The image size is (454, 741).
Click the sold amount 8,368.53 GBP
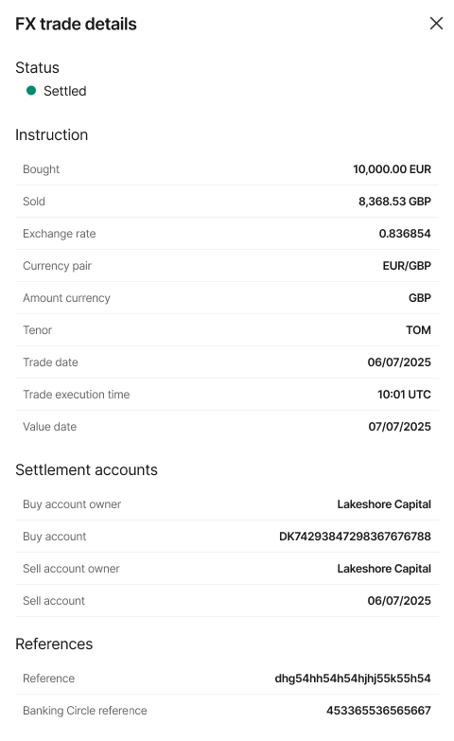tap(394, 202)
